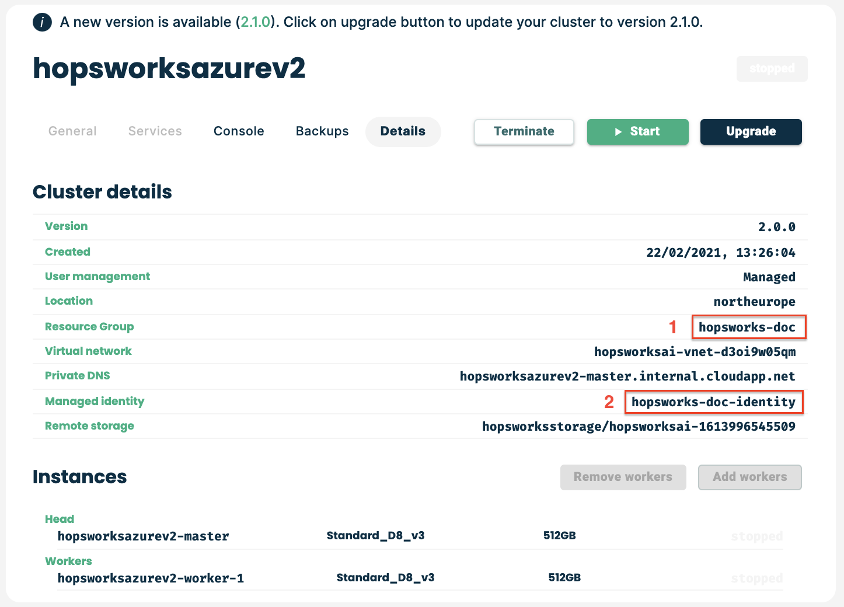The height and width of the screenshot is (607, 844).
Task: Click the play icon on Start button
Action: (x=618, y=132)
